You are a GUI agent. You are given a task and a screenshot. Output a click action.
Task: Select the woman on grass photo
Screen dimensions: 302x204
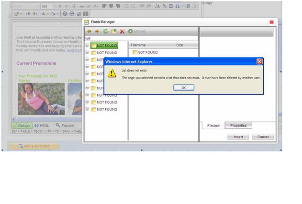click(41, 99)
